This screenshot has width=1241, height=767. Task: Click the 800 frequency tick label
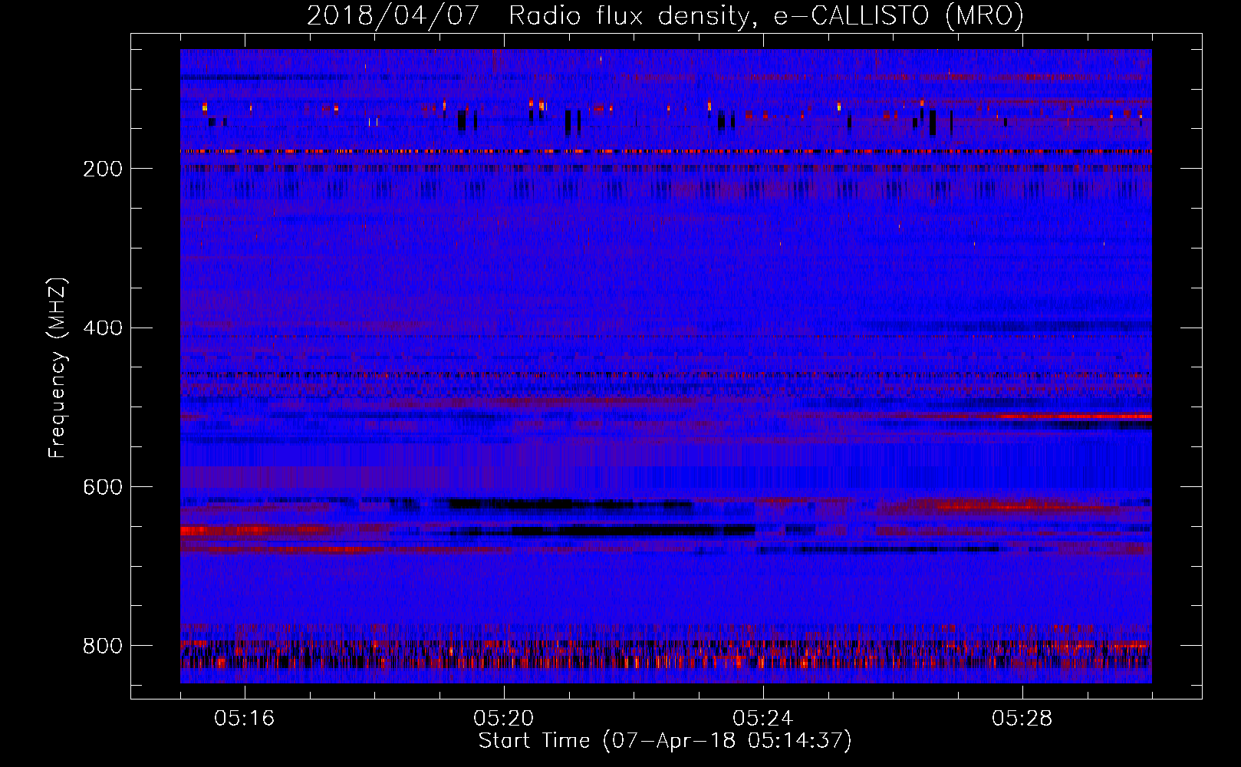103,646
